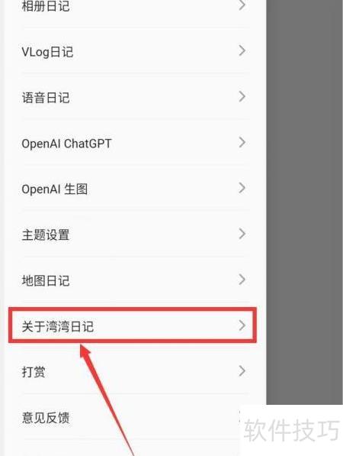Select OpenAI 生图 in the menu
The image size is (343, 456).
click(x=135, y=189)
